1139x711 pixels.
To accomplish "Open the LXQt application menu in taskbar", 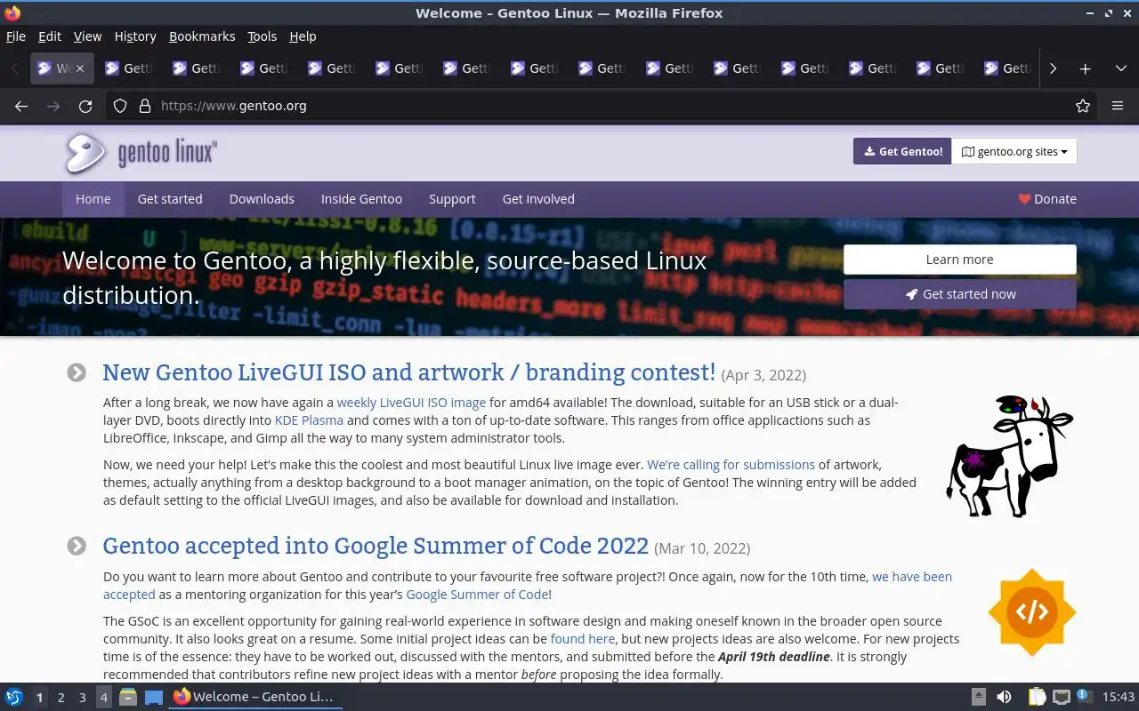I will tap(14, 697).
